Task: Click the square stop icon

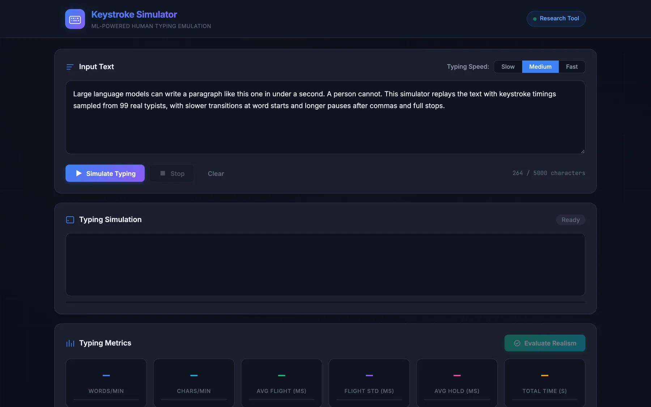Action: click(163, 173)
